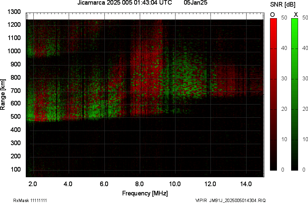Image resolution: width=308 pixels, height=203 pixels.
Task: Click the red O-mode SNR colorbar
Action: tap(273, 94)
